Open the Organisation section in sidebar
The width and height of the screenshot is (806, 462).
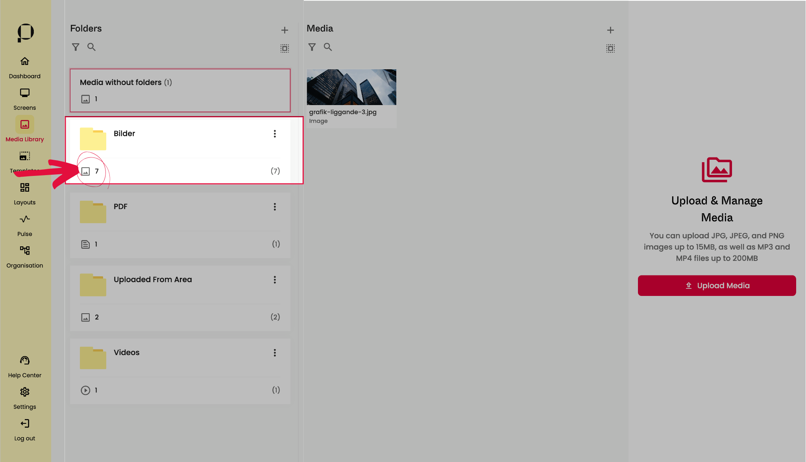[x=24, y=257]
